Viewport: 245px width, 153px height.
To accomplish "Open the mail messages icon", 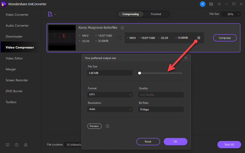I will click(211, 4).
